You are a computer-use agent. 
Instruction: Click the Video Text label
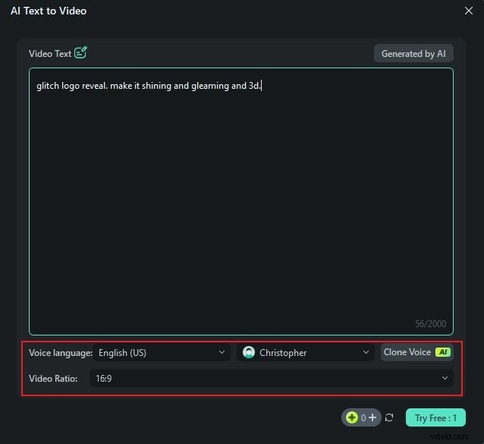click(50, 54)
